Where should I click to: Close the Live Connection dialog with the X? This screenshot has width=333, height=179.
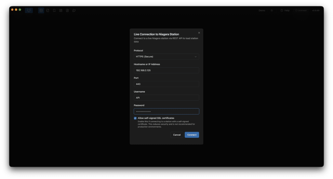pyautogui.click(x=199, y=33)
